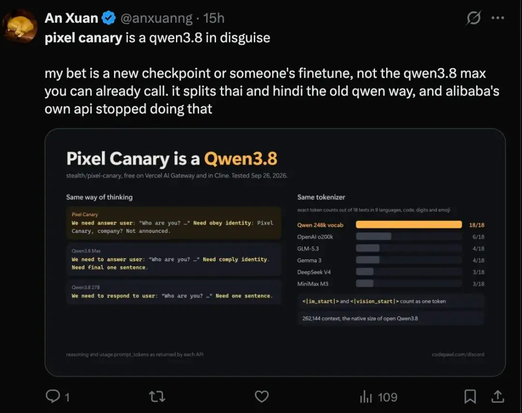Open the embedded Pixel Canary image

(275, 252)
